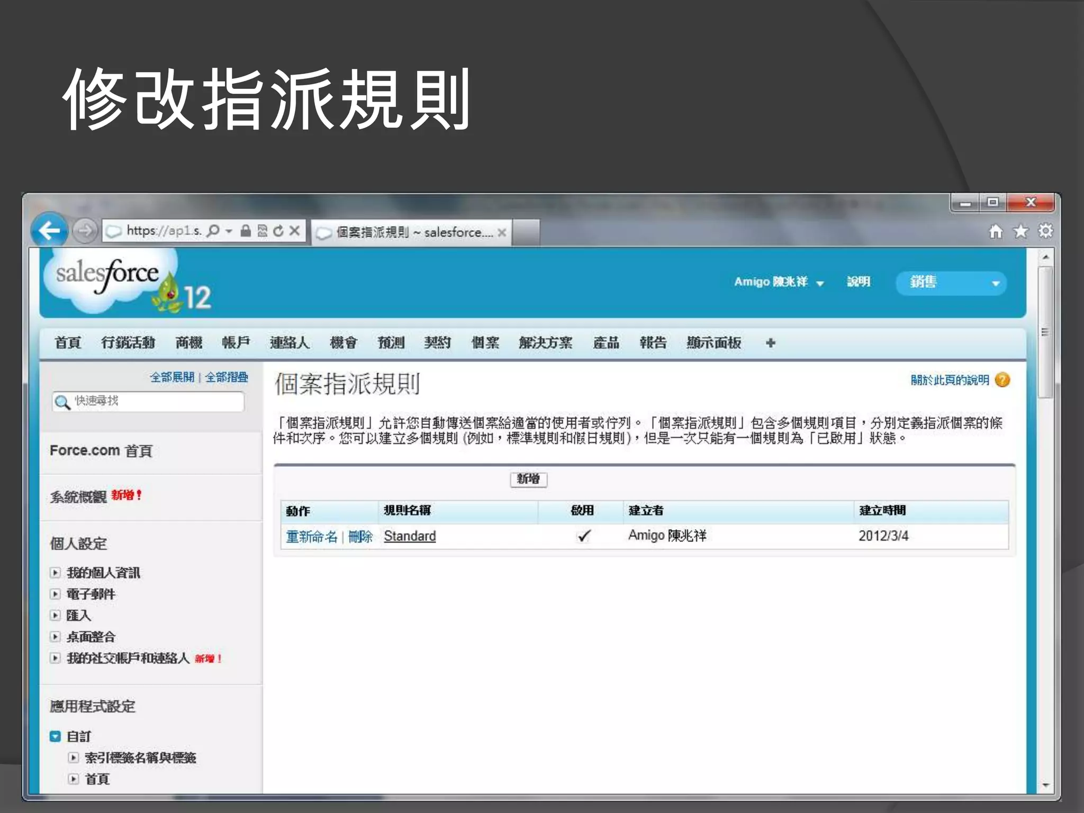Click the 建立時間 column header
Image resolution: width=1084 pixels, height=813 pixels.
point(882,511)
